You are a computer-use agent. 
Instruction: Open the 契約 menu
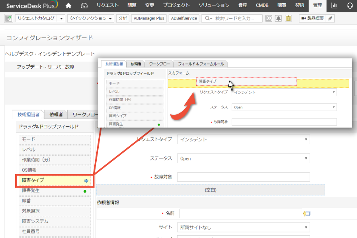[x=300, y=6]
